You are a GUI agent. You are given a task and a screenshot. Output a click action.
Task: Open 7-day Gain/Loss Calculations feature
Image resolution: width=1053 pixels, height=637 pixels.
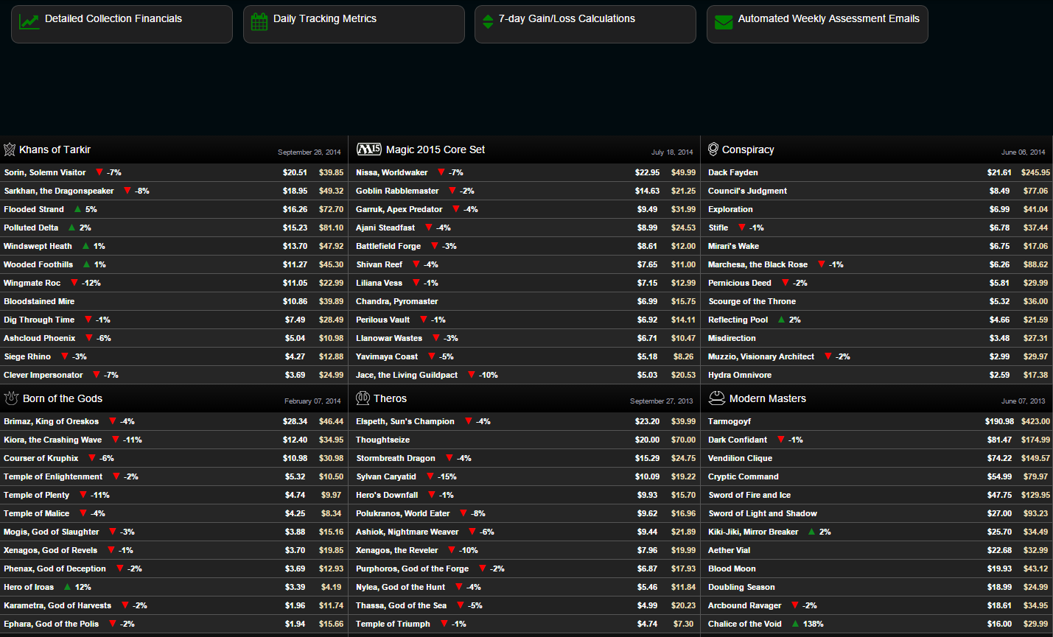click(585, 24)
